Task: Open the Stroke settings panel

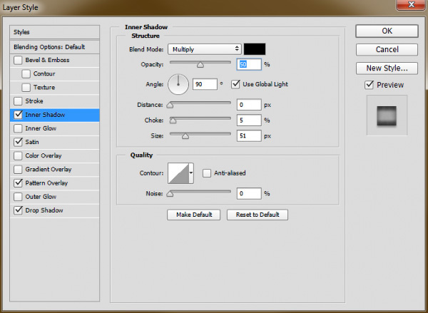Action: pos(34,101)
